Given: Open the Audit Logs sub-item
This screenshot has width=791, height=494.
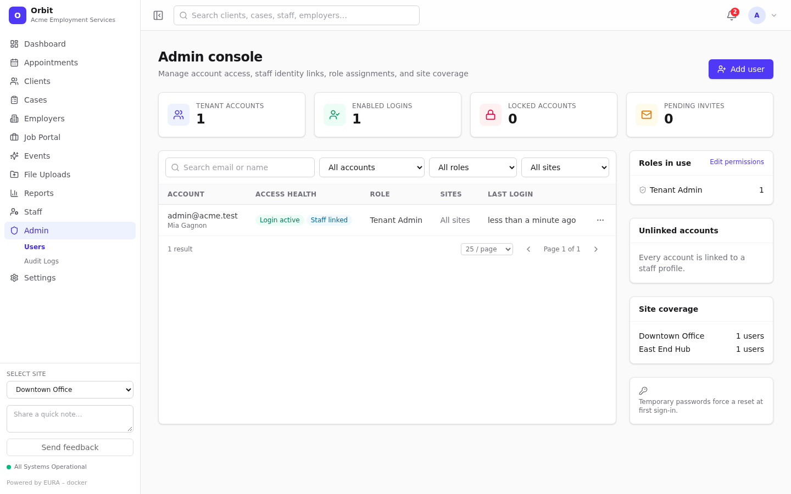Looking at the screenshot, I should coord(41,261).
